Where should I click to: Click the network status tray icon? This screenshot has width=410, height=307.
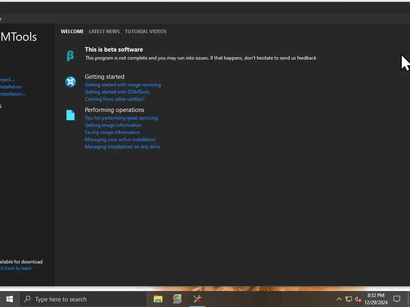(349, 299)
